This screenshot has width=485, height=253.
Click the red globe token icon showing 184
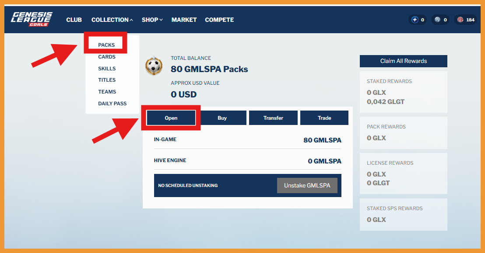click(x=460, y=20)
